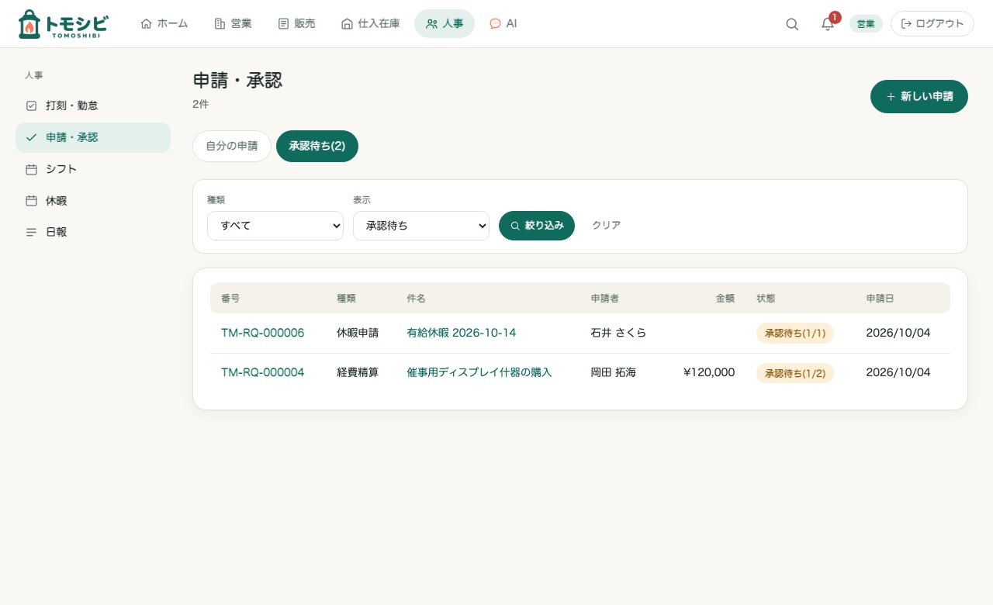Open 日報 in the sidebar

93,232
